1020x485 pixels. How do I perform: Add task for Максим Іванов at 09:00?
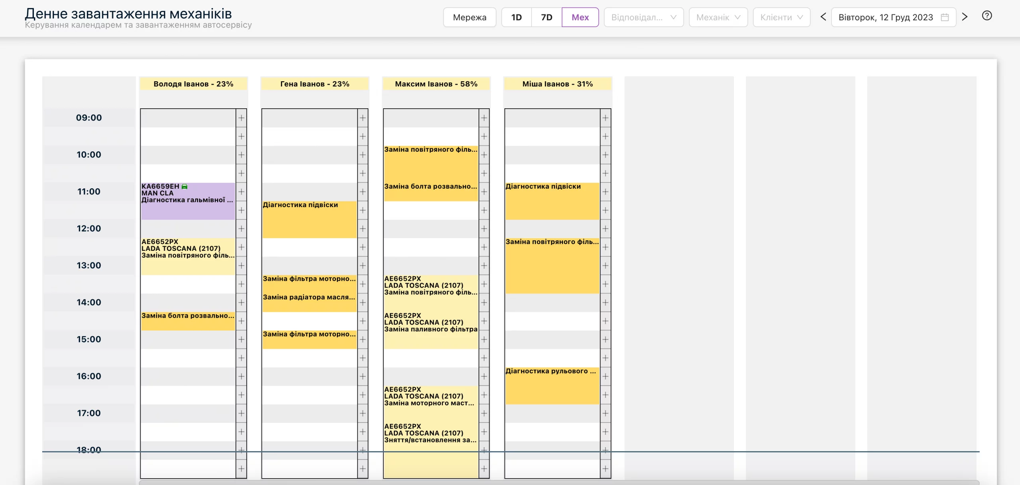pos(484,118)
